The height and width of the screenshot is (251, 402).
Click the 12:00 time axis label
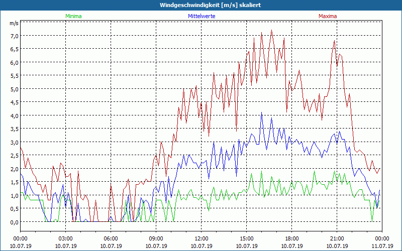tap(202, 238)
